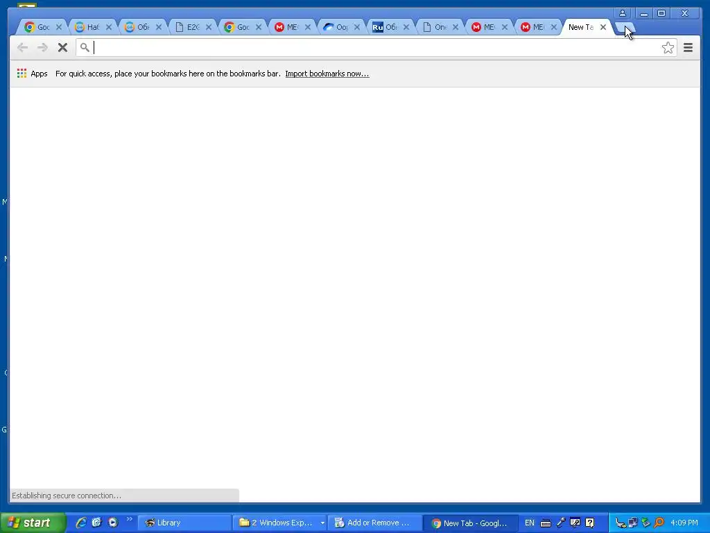Open the Windows start button
This screenshot has height=533, width=710.
click(33, 523)
